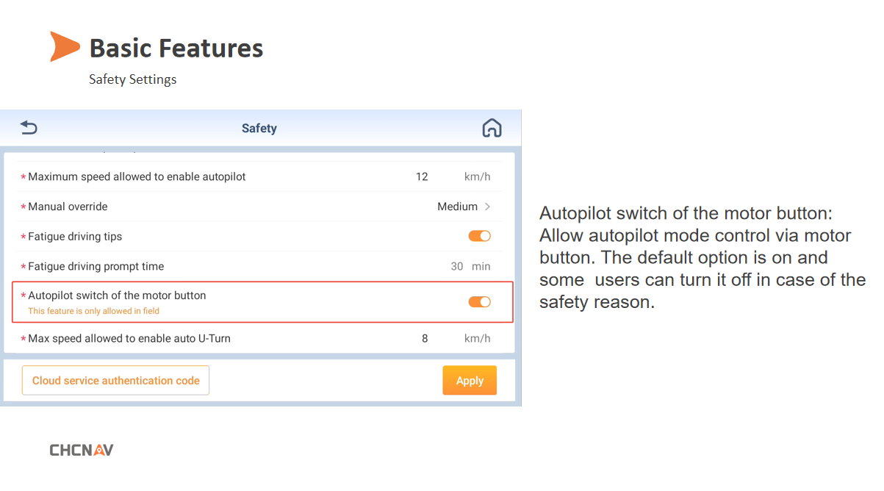Click Fatigue driving prompt time label

96,266
